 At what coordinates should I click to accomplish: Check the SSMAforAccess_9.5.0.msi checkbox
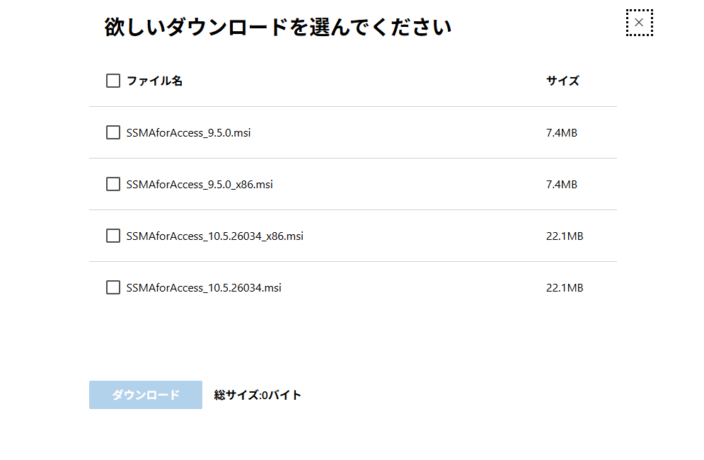coord(113,132)
